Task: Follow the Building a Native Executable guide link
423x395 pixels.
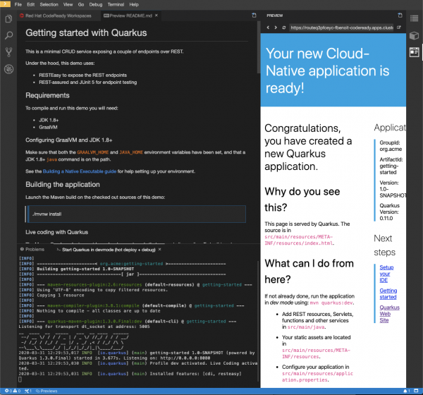Action: [81, 171]
